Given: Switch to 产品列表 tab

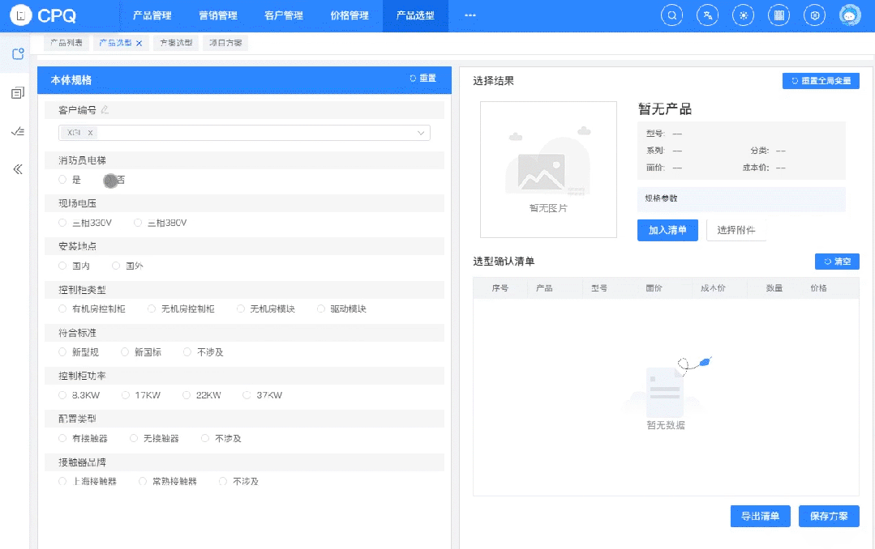Looking at the screenshot, I should point(66,43).
